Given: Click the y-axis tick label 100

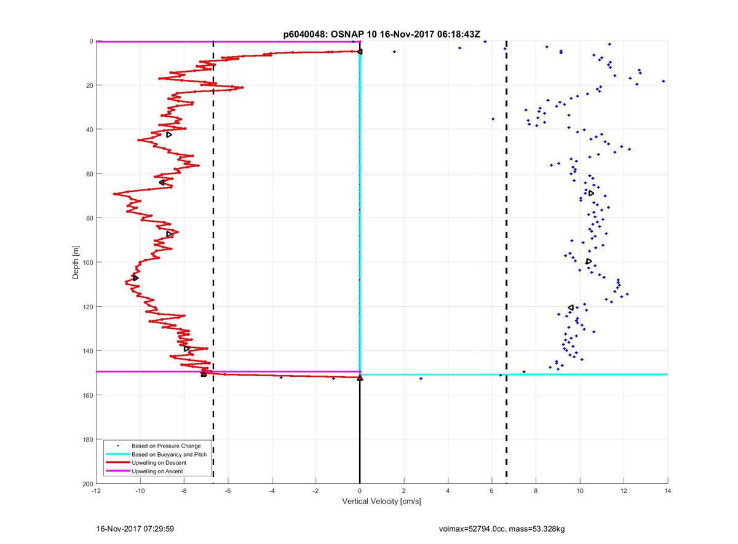Looking at the screenshot, I should pos(87,262).
